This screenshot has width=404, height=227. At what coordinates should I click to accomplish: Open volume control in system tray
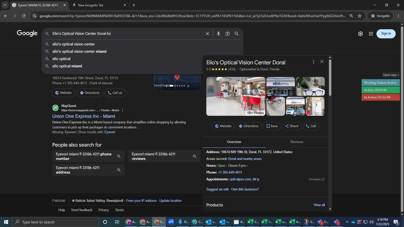[x=371, y=222]
